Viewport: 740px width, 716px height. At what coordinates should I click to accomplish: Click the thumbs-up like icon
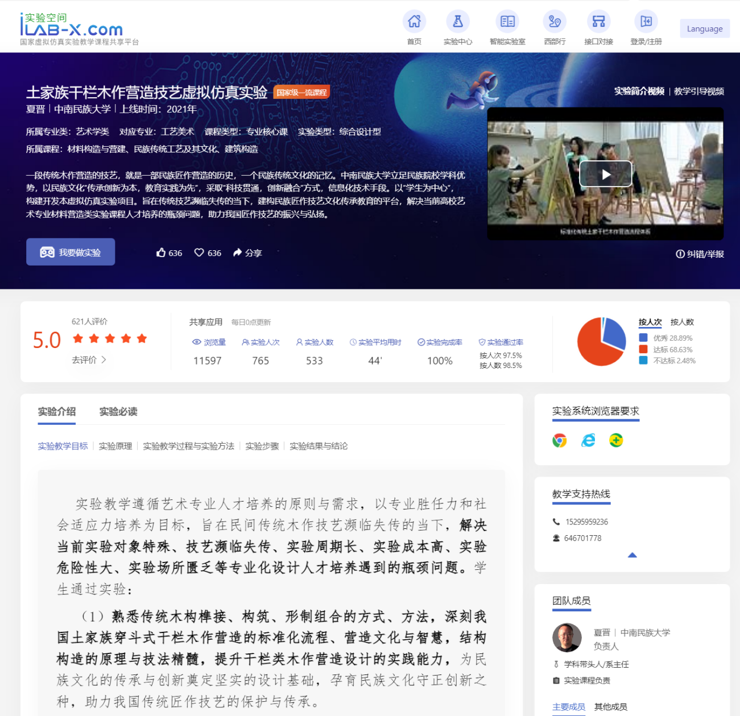[161, 253]
